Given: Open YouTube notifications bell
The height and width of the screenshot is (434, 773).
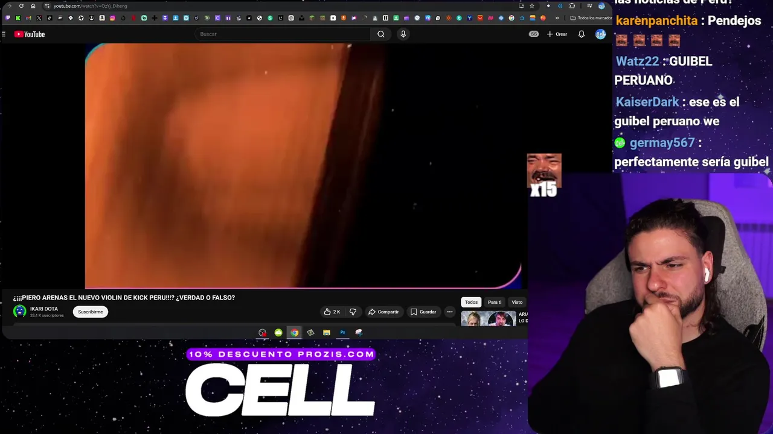Looking at the screenshot, I should click(x=582, y=34).
